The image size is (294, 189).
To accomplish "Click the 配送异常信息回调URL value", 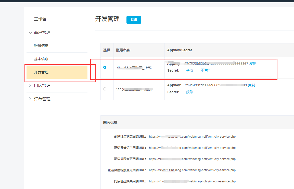I will pyautogui.click(x=192, y=148).
